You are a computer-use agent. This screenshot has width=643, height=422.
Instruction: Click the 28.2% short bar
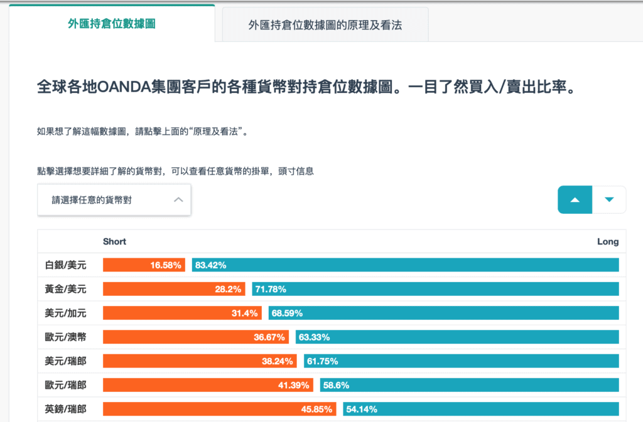click(174, 289)
